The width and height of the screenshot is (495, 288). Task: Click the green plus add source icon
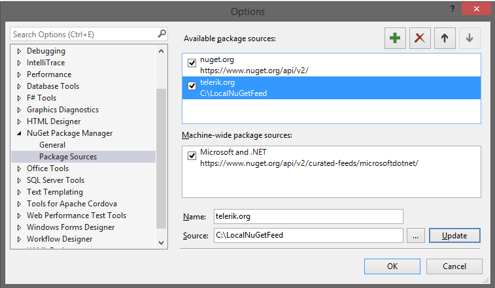pos(394,39)
